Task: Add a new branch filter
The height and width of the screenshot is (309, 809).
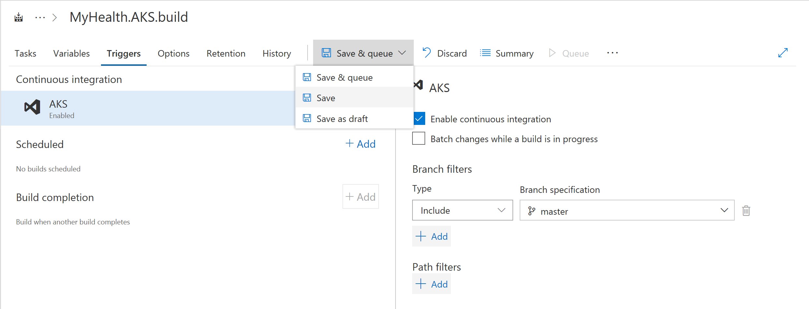Action: click(x=431, y=236)
